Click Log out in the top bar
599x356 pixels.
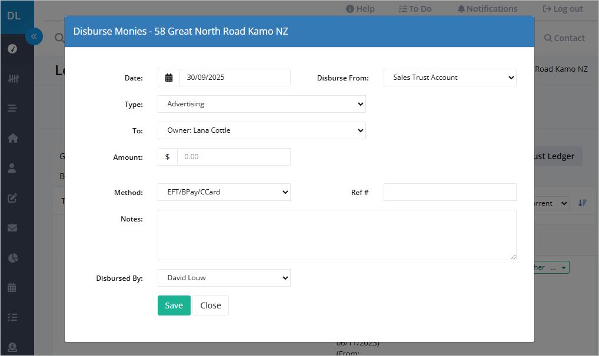point(563,9)
